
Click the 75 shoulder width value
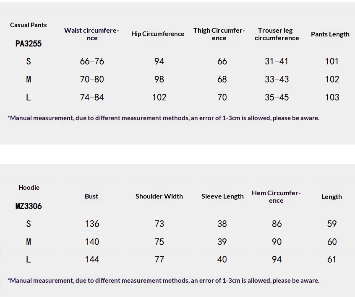pyautogui.click(x=159, y=242)
